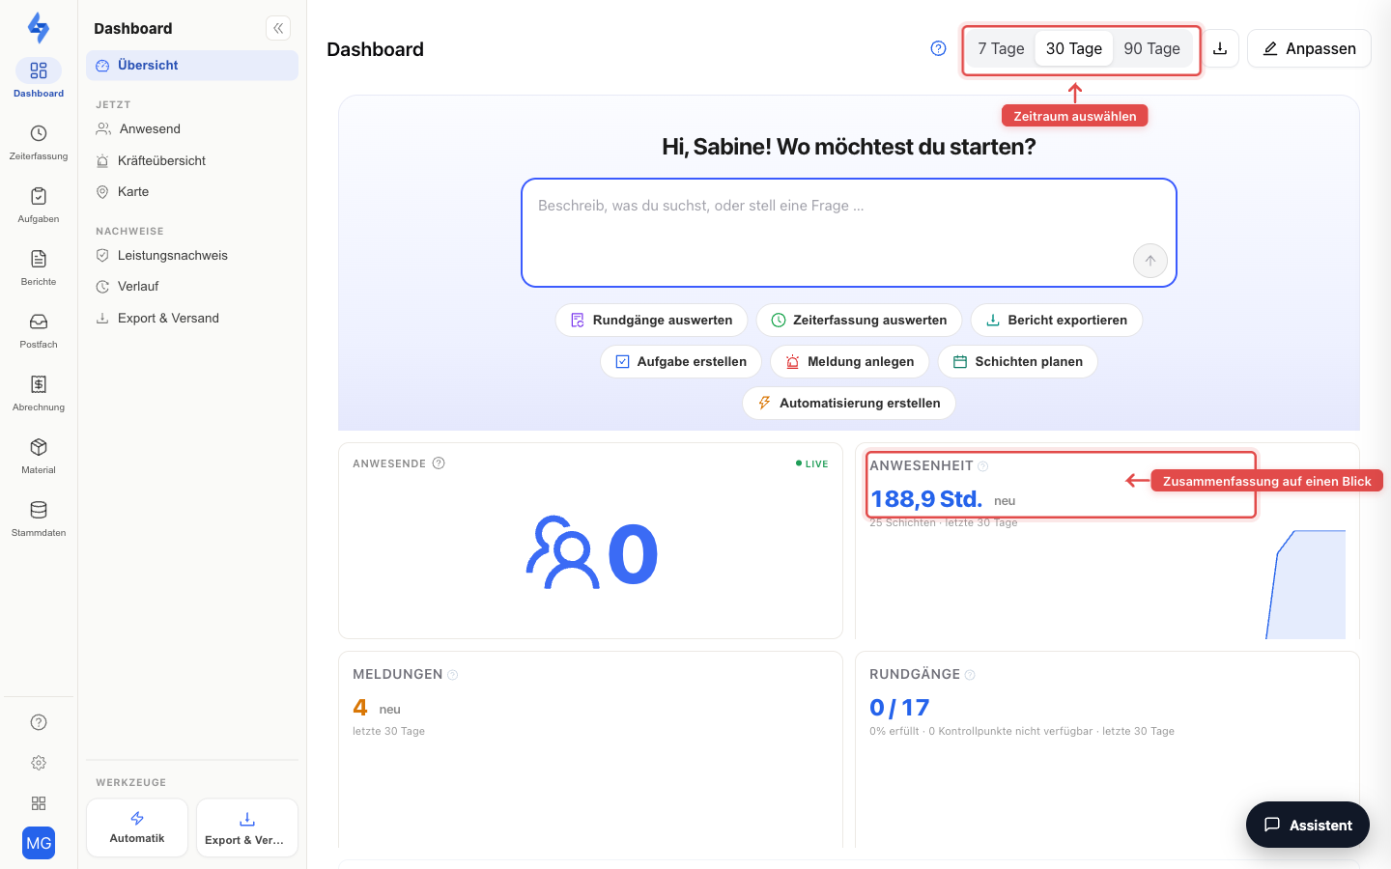Submit the prompt with arrow button
Image resolution: width=1391 pixels, height=869 pixels.
(x=1150, y=261)
